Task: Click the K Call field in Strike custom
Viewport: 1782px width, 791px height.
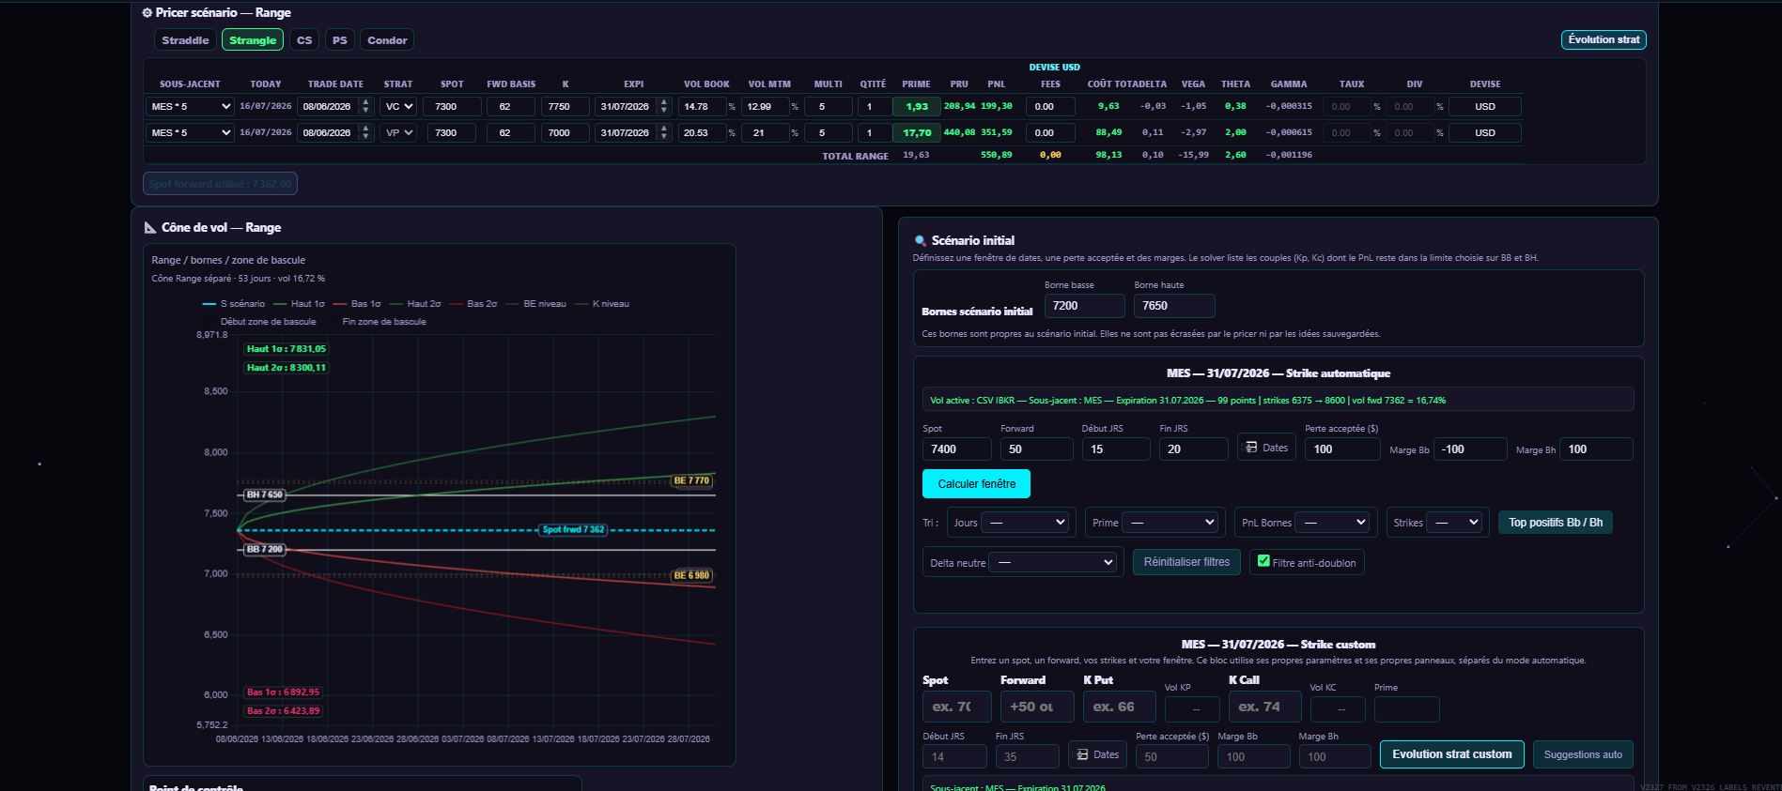Action: point(1264,707)
